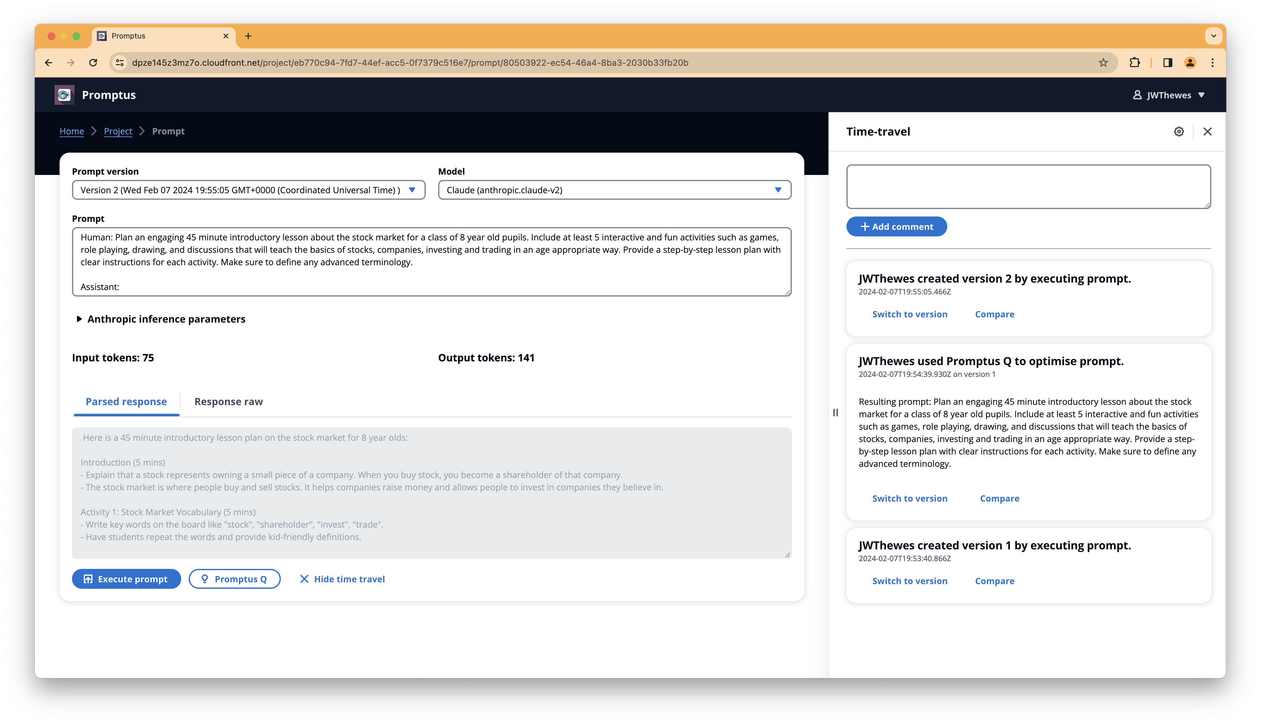Image resolution: width=1261 pixels, height=724 pixels.
Task: Click the Time-travel panel heading
Action: (x=878, y=131)
